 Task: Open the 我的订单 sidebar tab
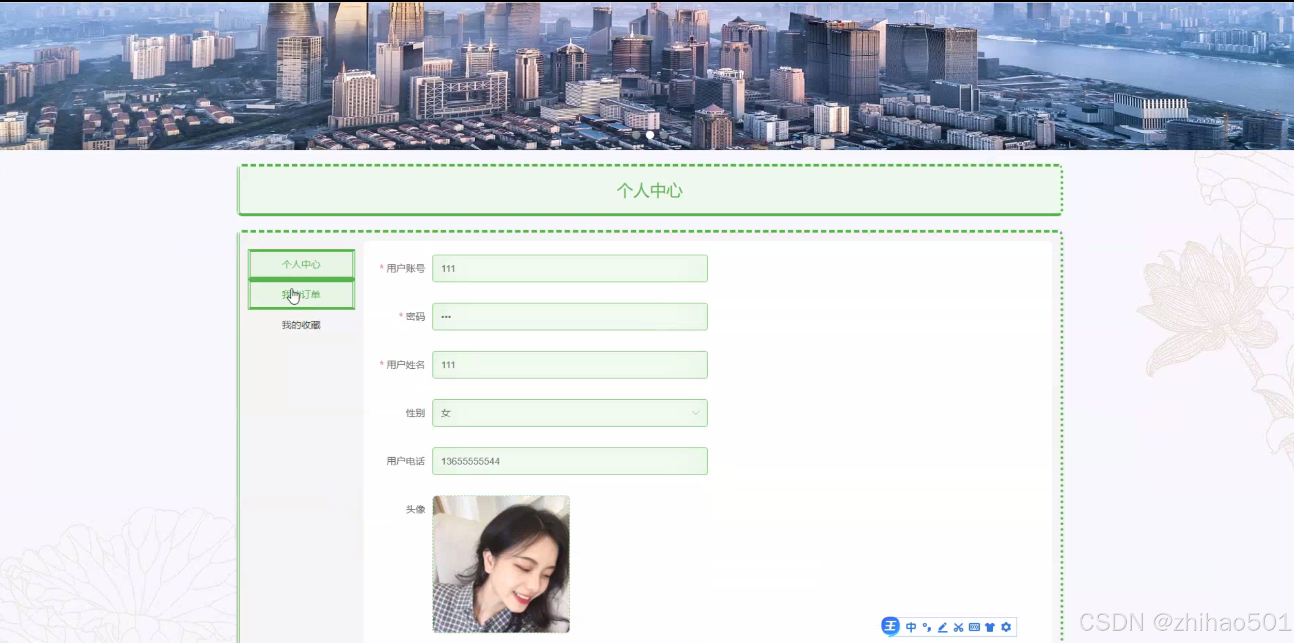coord(301,294)
